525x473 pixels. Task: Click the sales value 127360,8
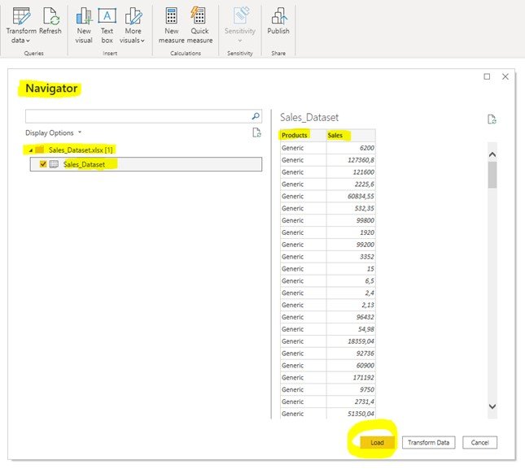[361, 160]
